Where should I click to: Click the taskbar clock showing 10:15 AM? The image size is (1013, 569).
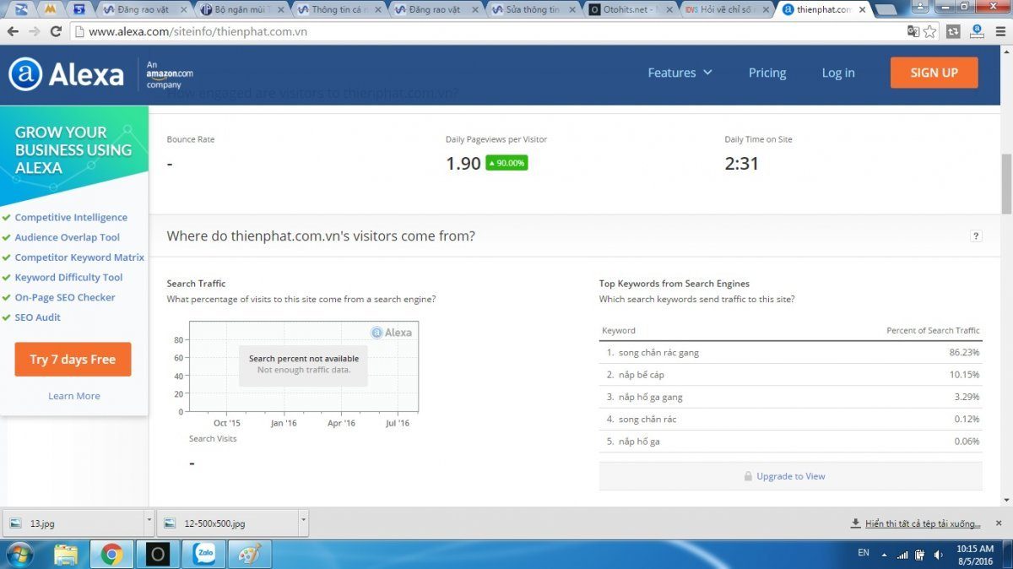(975, 555)
